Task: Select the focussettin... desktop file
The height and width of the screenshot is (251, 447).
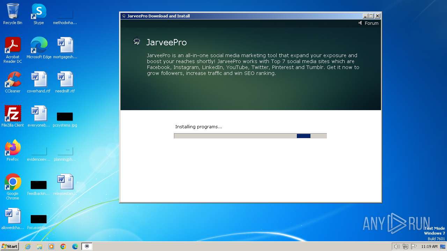Action: coord(39,222)
